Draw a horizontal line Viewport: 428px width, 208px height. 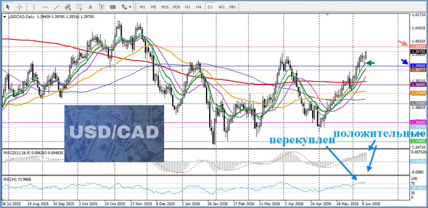tap(46, 7)
